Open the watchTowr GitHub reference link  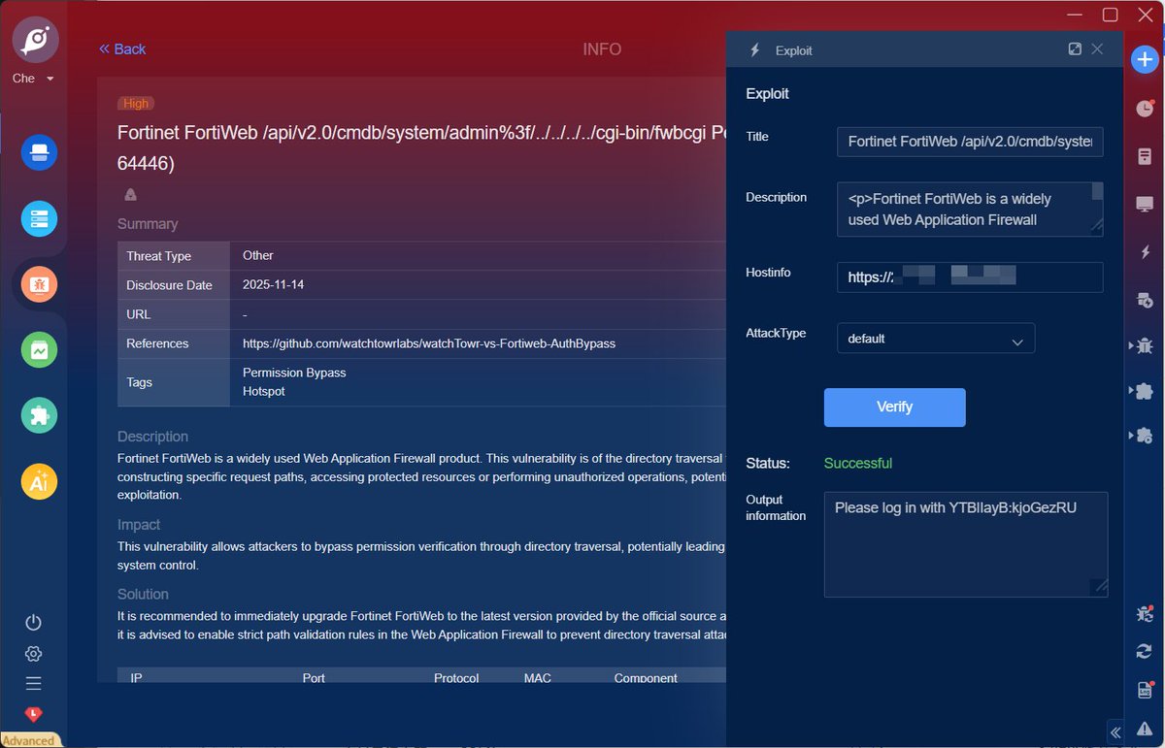(x=429, y=343)
